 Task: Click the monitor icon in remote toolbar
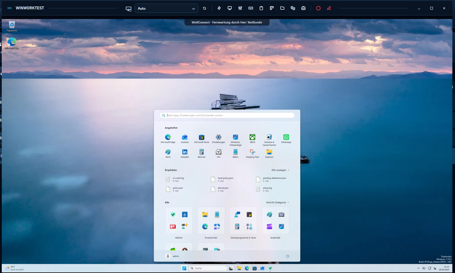coord(230,8)
